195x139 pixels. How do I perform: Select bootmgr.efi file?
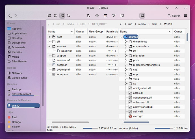(64, 69)
